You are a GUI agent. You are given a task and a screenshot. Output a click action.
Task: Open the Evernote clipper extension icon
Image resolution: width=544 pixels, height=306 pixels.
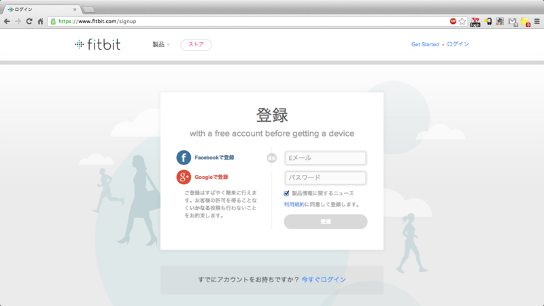[500, 22]
